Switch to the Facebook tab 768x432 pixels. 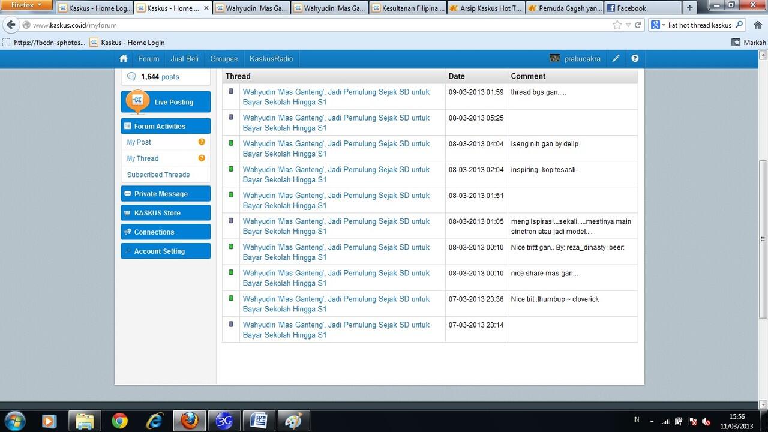[x=642, y=8]
